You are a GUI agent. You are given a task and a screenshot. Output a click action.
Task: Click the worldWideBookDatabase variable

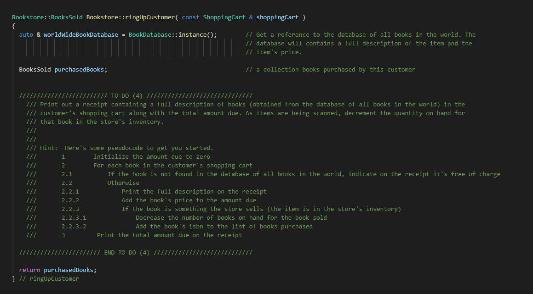81,34
